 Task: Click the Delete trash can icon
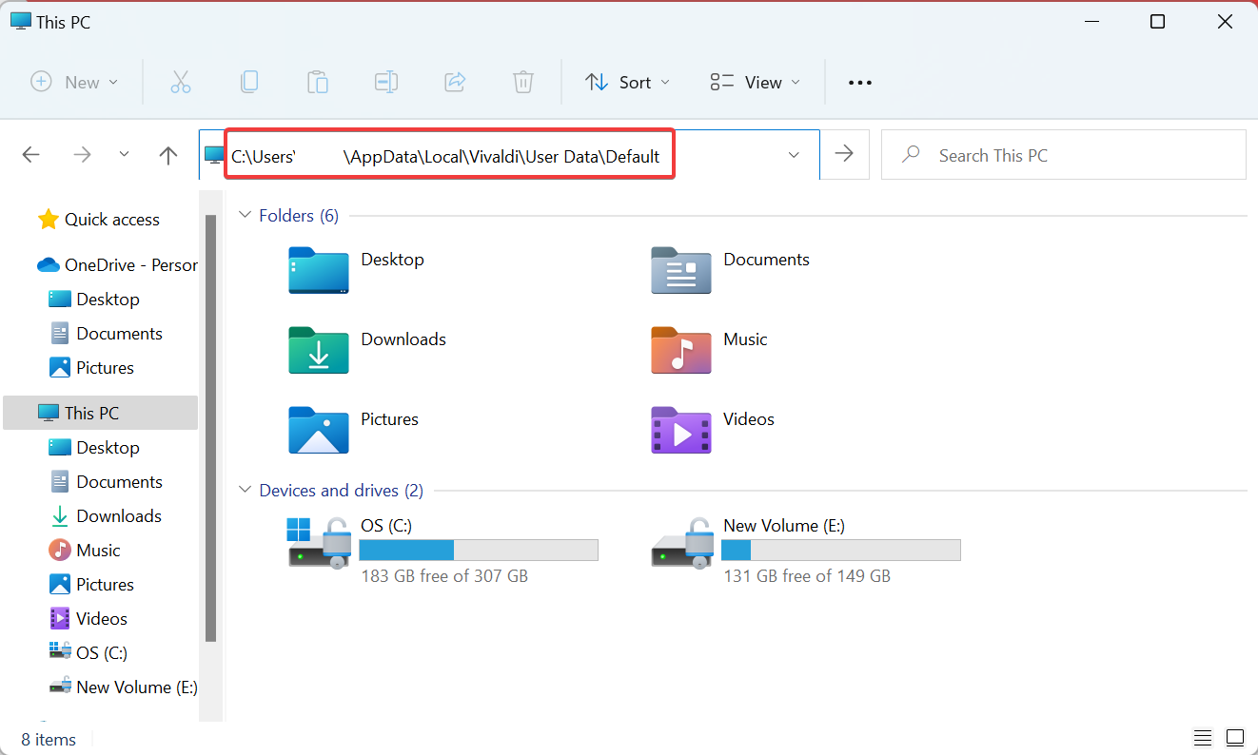(522, 83)
